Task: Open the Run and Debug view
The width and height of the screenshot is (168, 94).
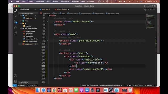Action: tap(15, 27)
